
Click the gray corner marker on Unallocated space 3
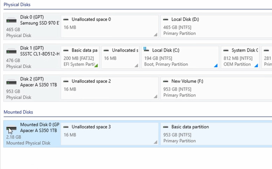tap(156, 142)
